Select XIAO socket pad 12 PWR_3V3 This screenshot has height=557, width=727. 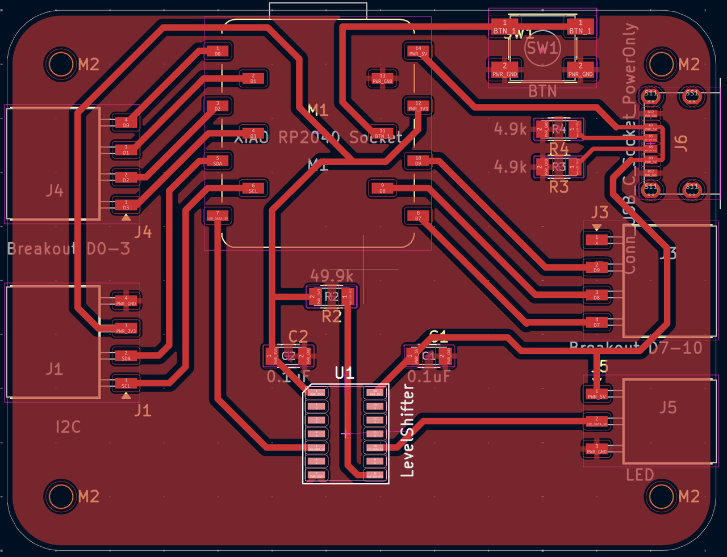pyautogui.click(x=418, y=106)
